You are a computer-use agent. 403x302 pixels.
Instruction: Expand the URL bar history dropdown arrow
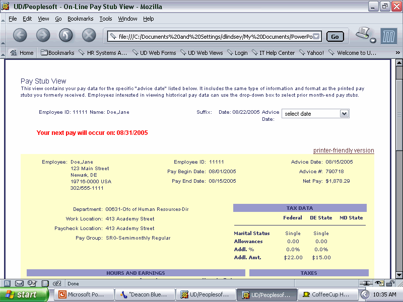(316, 36)
